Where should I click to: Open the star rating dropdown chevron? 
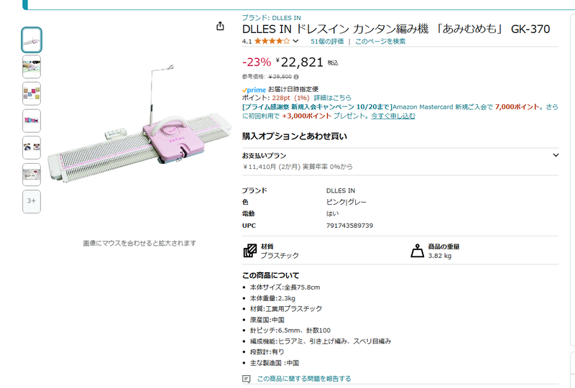[295, 41]
